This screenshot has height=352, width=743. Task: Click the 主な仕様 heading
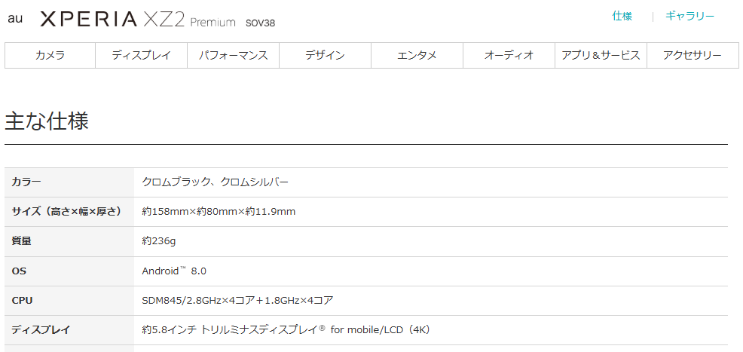pos(47,121)
